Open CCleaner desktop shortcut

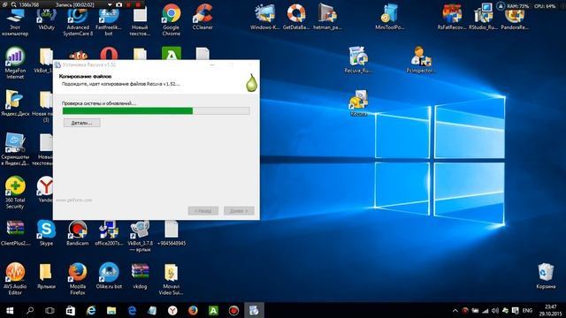pos(203,17)
